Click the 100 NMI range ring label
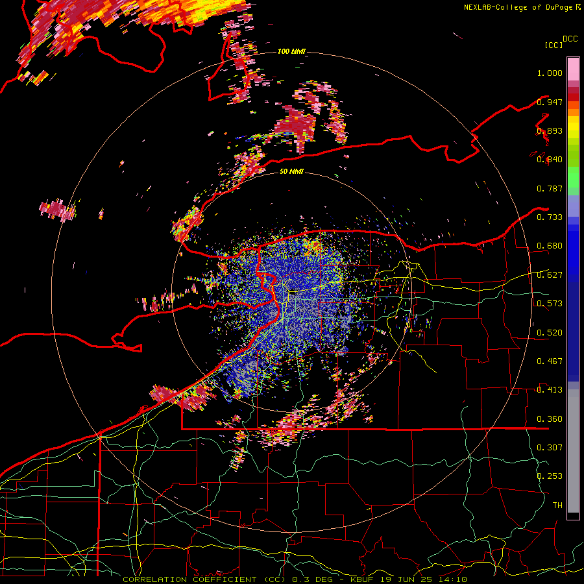Screen dimensions: 584x584 (291, 51)
